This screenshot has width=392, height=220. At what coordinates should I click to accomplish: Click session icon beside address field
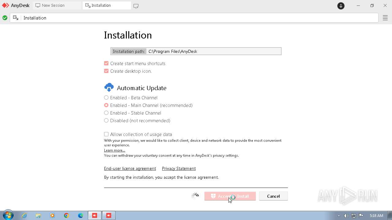pos(16,18)
